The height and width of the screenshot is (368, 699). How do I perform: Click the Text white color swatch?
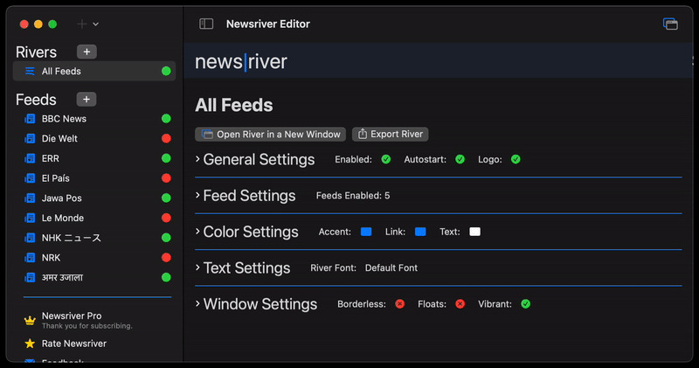pyautogui.click(x=474, y=232)
